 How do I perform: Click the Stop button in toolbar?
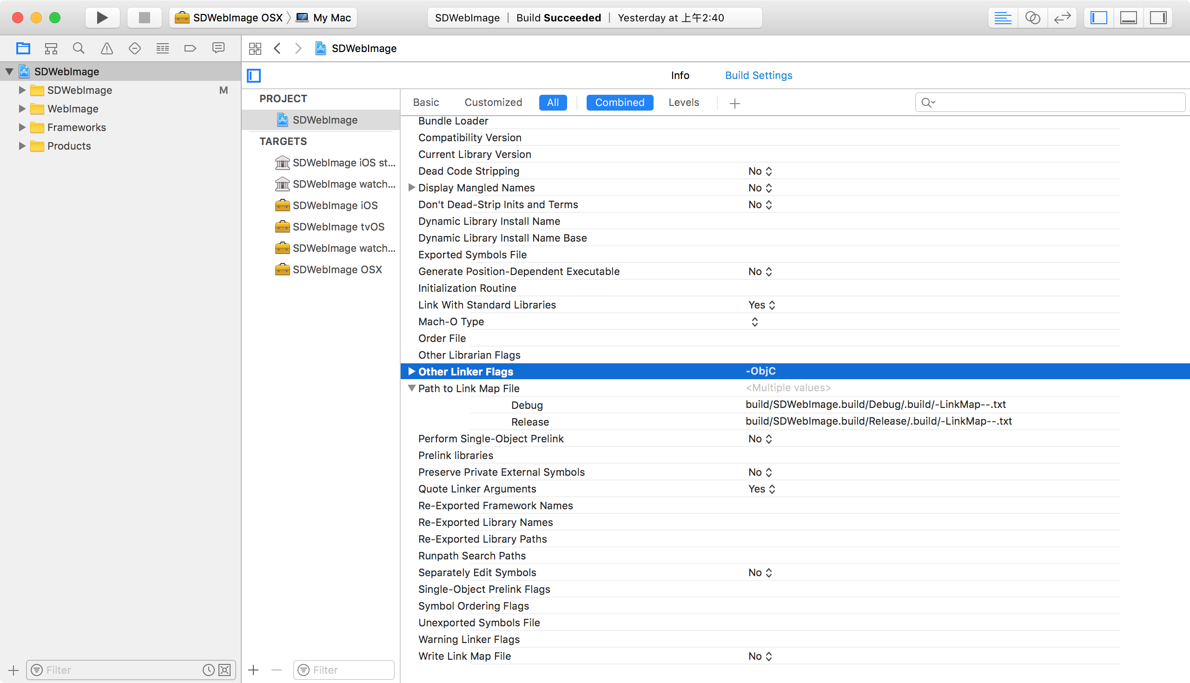(144, 18)
